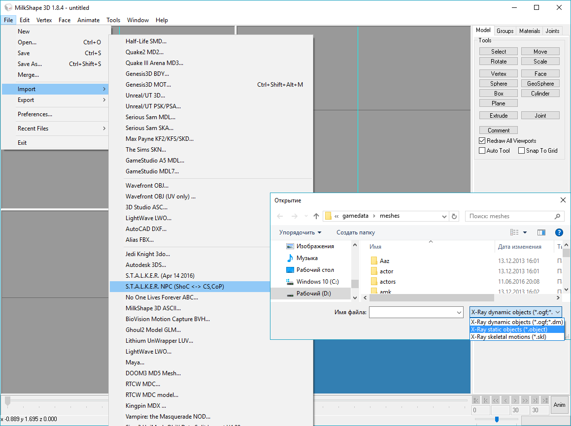Open Музыка in navigation pane
The width and height of the screenshot is (571, 426).
[307, 258]
